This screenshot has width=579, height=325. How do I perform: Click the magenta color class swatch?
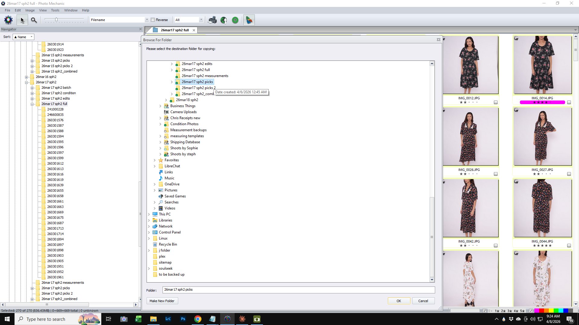(x=537, y=311)
